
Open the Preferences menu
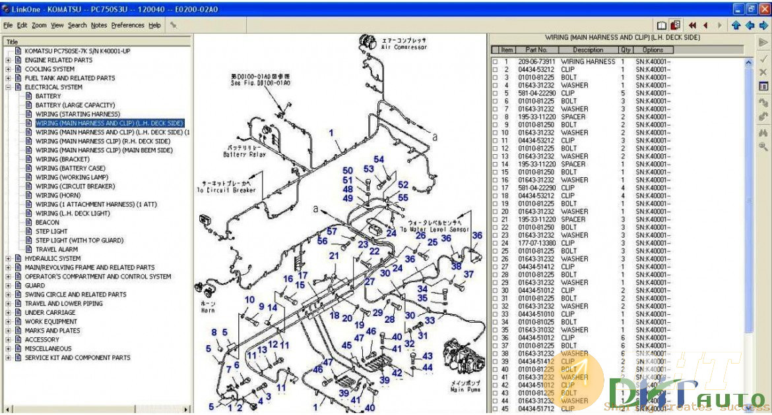[127, 25]
